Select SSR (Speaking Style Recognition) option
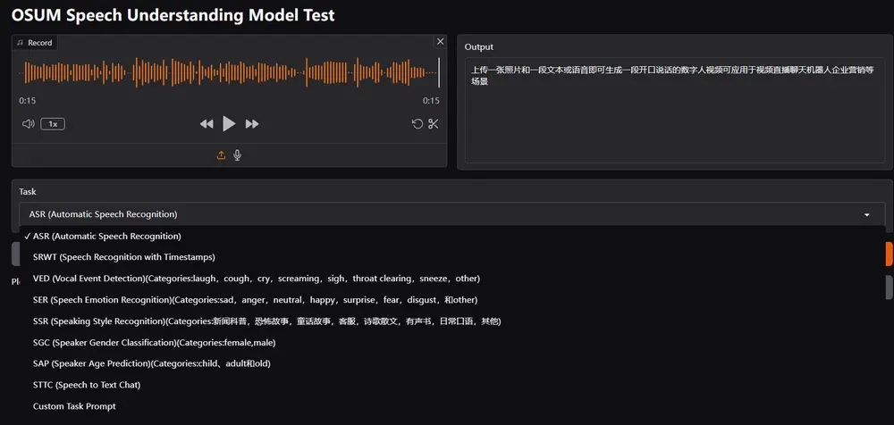Screen dimensions: 894x425 (452, 321)
